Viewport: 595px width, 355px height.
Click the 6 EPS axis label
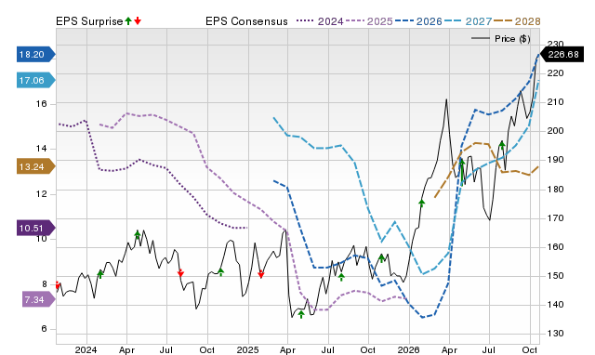45,329
